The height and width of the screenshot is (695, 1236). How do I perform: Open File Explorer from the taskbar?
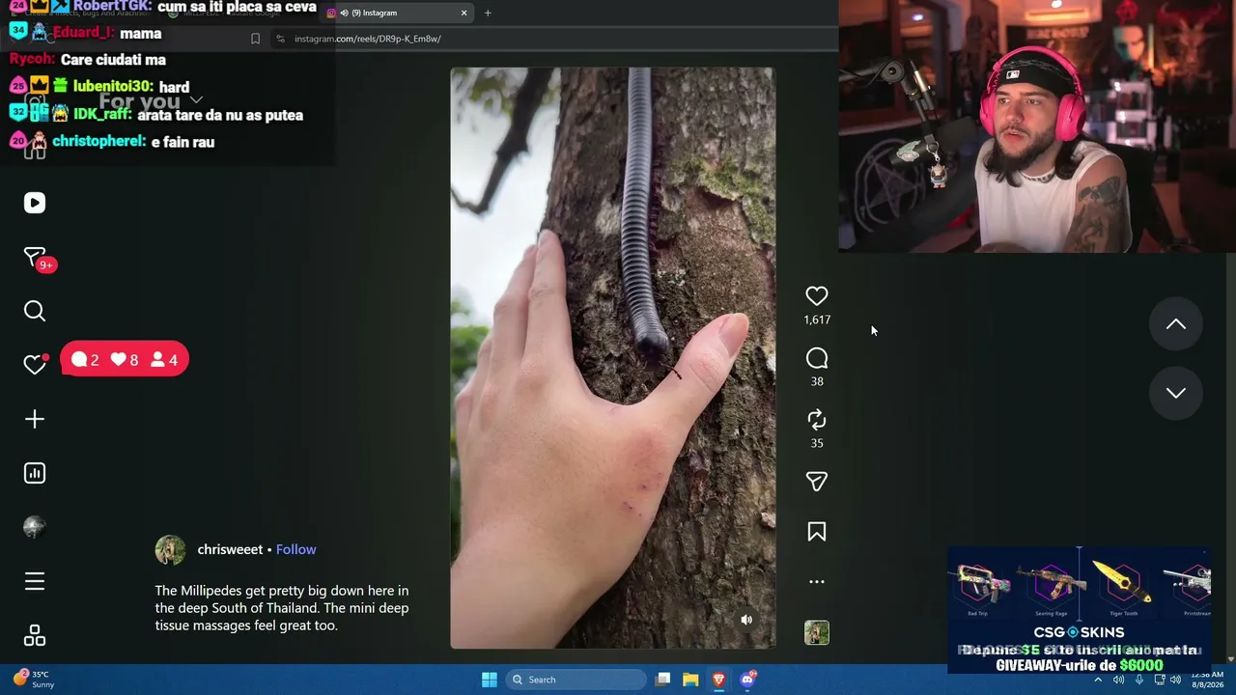coord(690,680)
